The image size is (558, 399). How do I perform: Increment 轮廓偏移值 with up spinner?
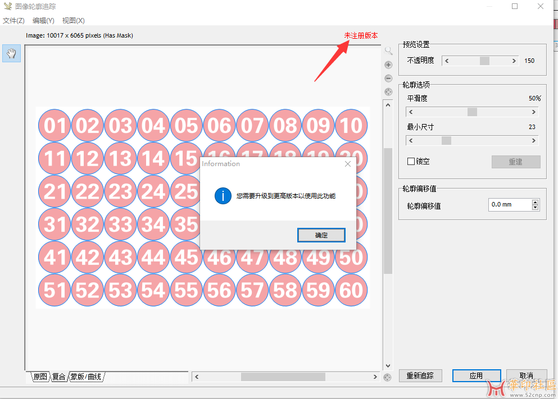click(535, 202)
